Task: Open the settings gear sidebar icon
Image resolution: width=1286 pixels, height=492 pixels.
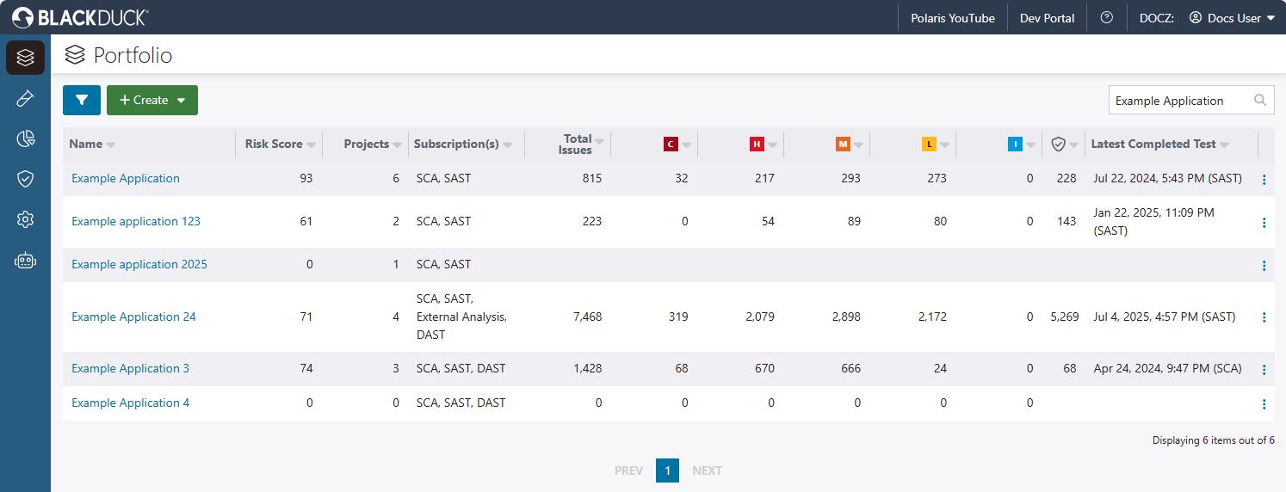Action: click(x=25, y=220)
